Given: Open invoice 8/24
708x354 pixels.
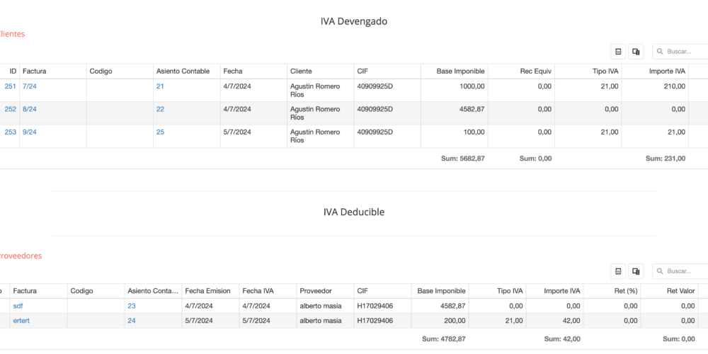Looking at the screenshot, I should point(29,109).
